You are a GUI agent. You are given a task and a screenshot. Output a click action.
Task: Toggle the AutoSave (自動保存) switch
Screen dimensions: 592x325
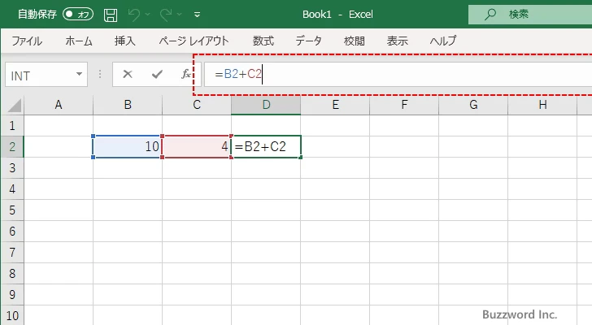click(78, 15)
